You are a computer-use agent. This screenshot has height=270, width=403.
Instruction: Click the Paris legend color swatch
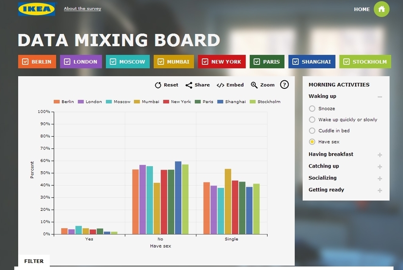pos(198,102)
